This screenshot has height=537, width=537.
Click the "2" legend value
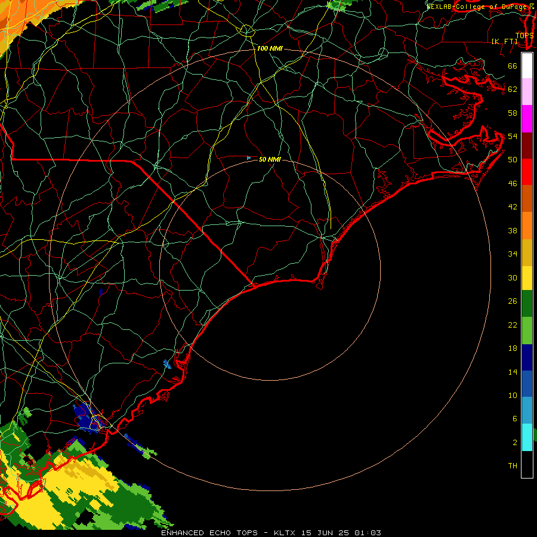[x=515, y=443]
